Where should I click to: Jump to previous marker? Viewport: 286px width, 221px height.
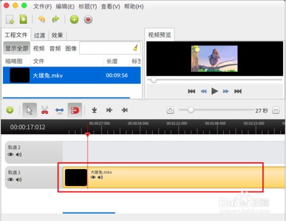(109, 110)
